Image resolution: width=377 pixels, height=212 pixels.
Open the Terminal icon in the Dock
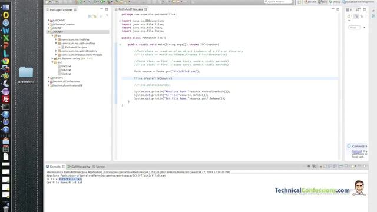coord(6,107)
